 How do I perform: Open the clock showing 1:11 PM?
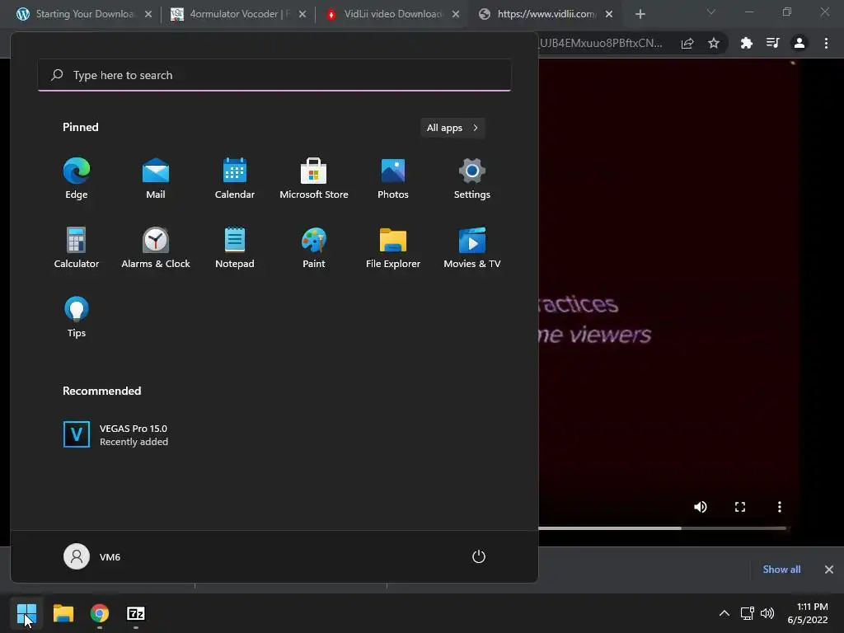point(808,613)
